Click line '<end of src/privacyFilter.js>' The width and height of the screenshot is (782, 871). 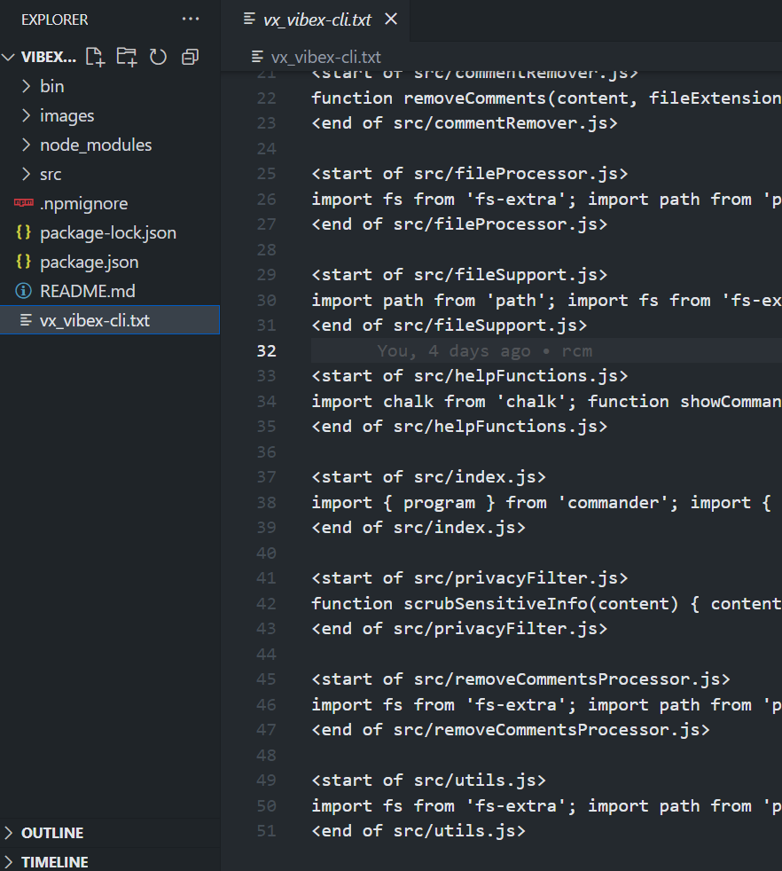[459, 628]
